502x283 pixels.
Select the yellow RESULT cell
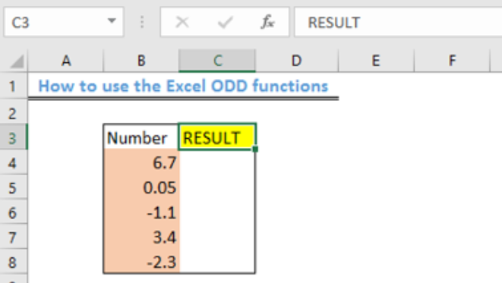pyautogui.click(x=217, y=137)
